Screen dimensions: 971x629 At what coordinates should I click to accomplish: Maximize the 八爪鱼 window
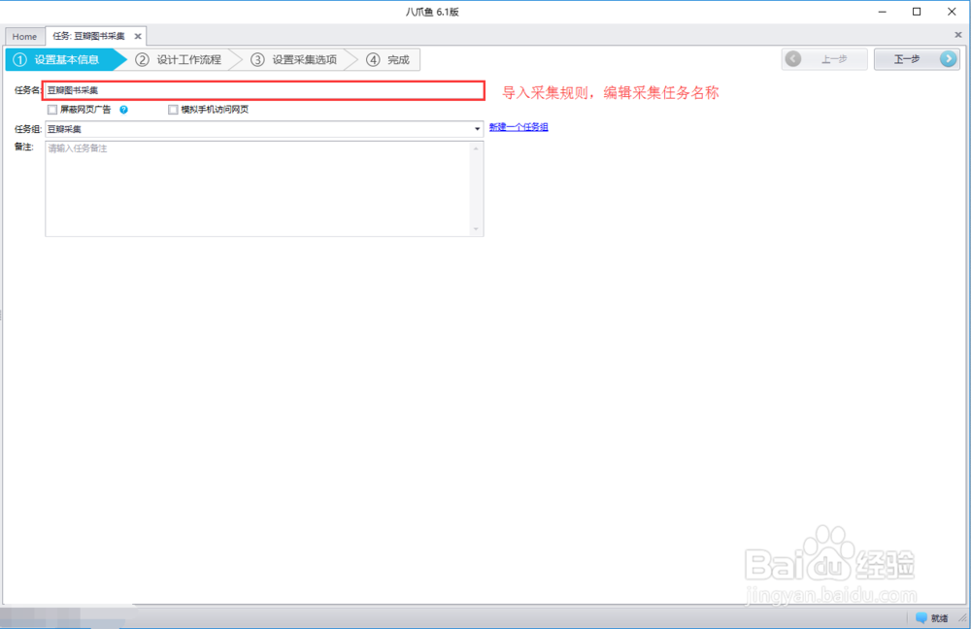click(917, 12)
